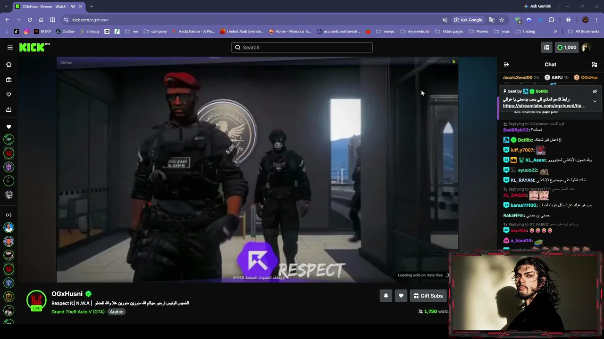Open KL_Asem chat username
604x339 pixels.
click(536, 160)
